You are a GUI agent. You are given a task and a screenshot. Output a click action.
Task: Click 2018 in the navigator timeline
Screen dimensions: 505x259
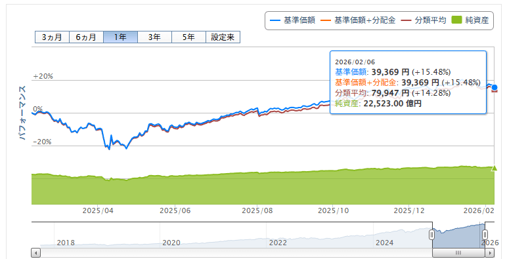click(x=66, y=243)
